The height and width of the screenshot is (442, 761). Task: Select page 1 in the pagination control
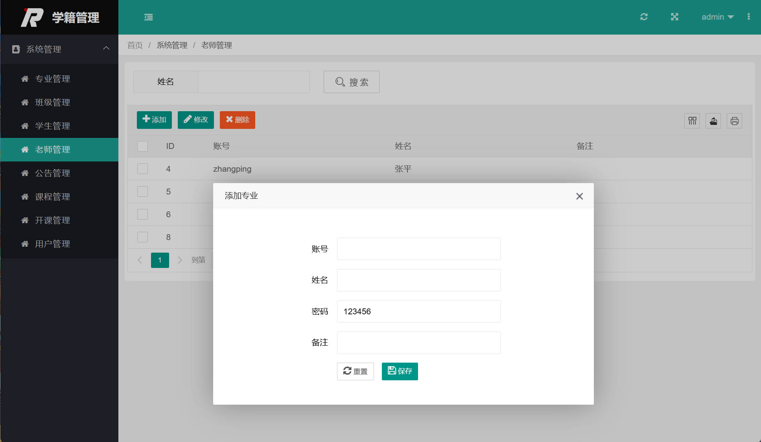pos(160,260)
